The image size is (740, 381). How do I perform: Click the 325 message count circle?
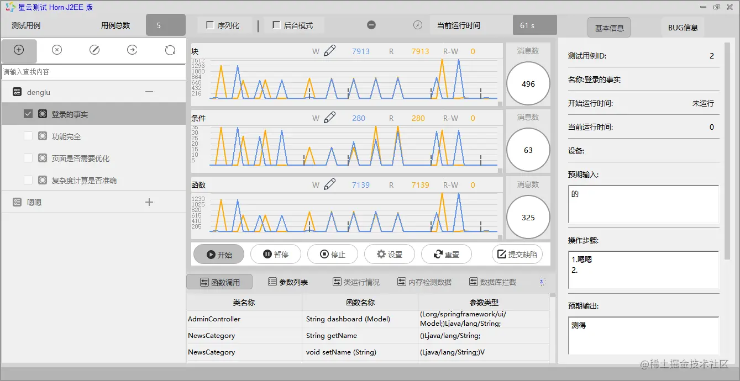[x=528, y=217]
